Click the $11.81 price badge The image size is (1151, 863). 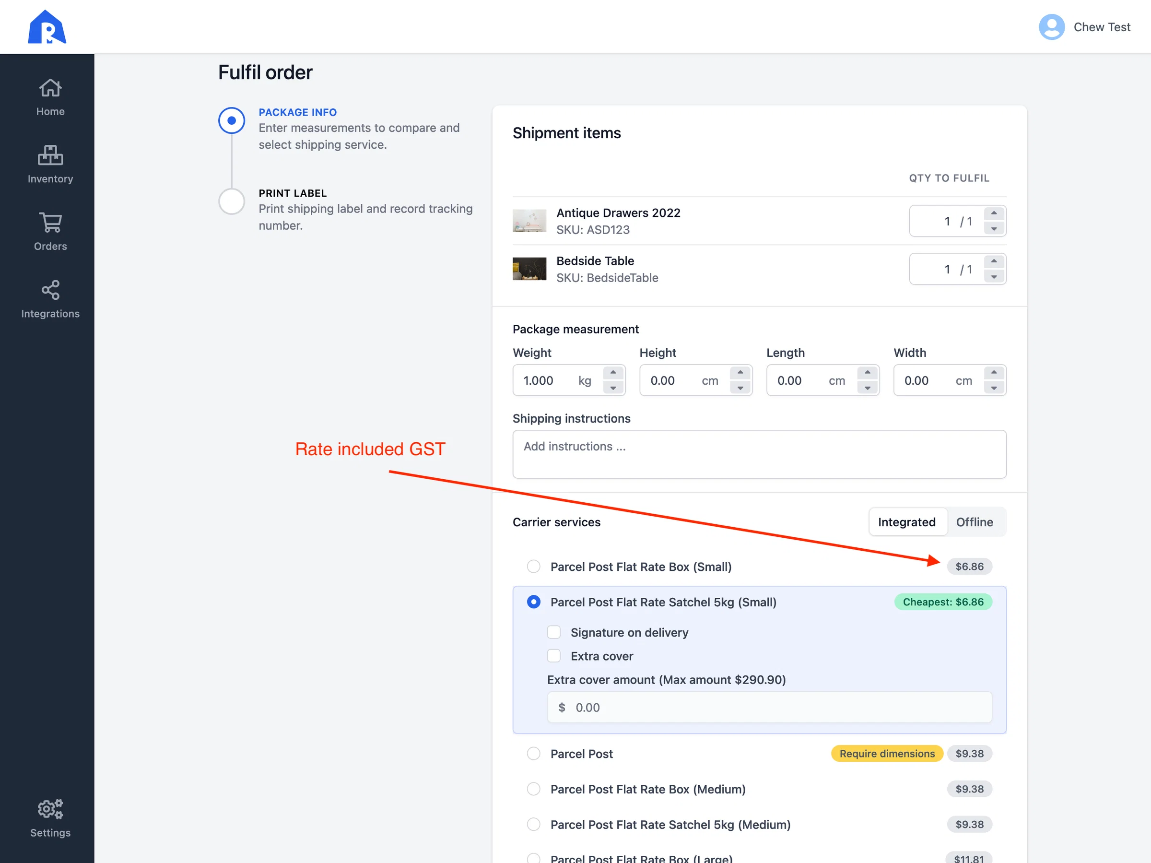(968, 858)
